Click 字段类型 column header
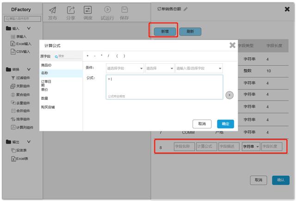Screen dimensions: 296x201 (x=246, y=45)
